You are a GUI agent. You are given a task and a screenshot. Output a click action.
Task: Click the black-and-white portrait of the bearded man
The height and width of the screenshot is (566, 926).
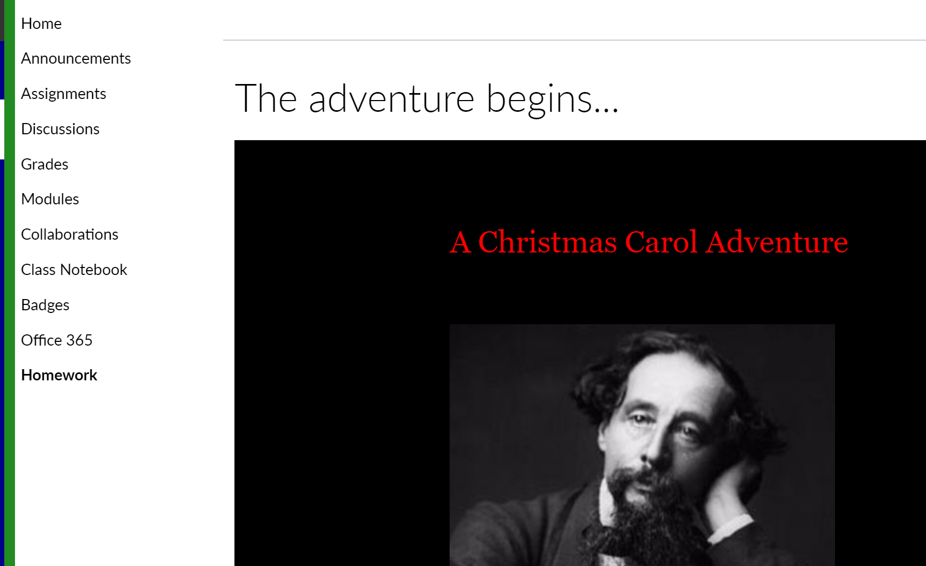click(x=642, y=445)
